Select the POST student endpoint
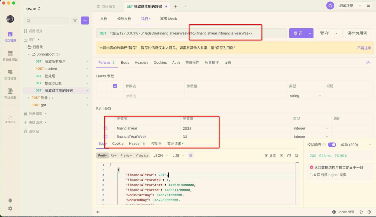This screenshot has width=376, height=217. click(x=56, y=69)
